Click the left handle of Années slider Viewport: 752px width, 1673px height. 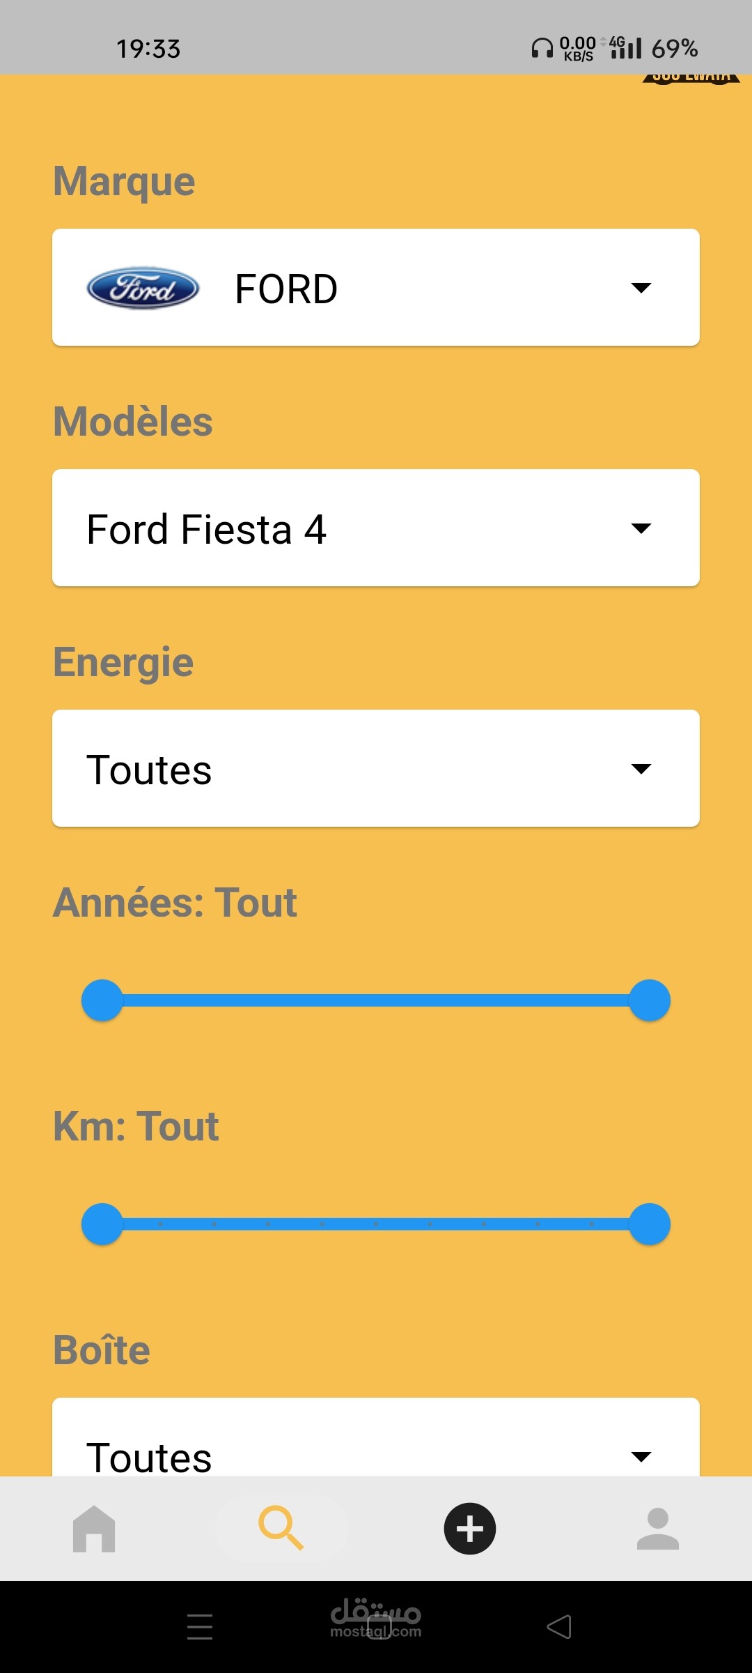tap(102, 1000)
